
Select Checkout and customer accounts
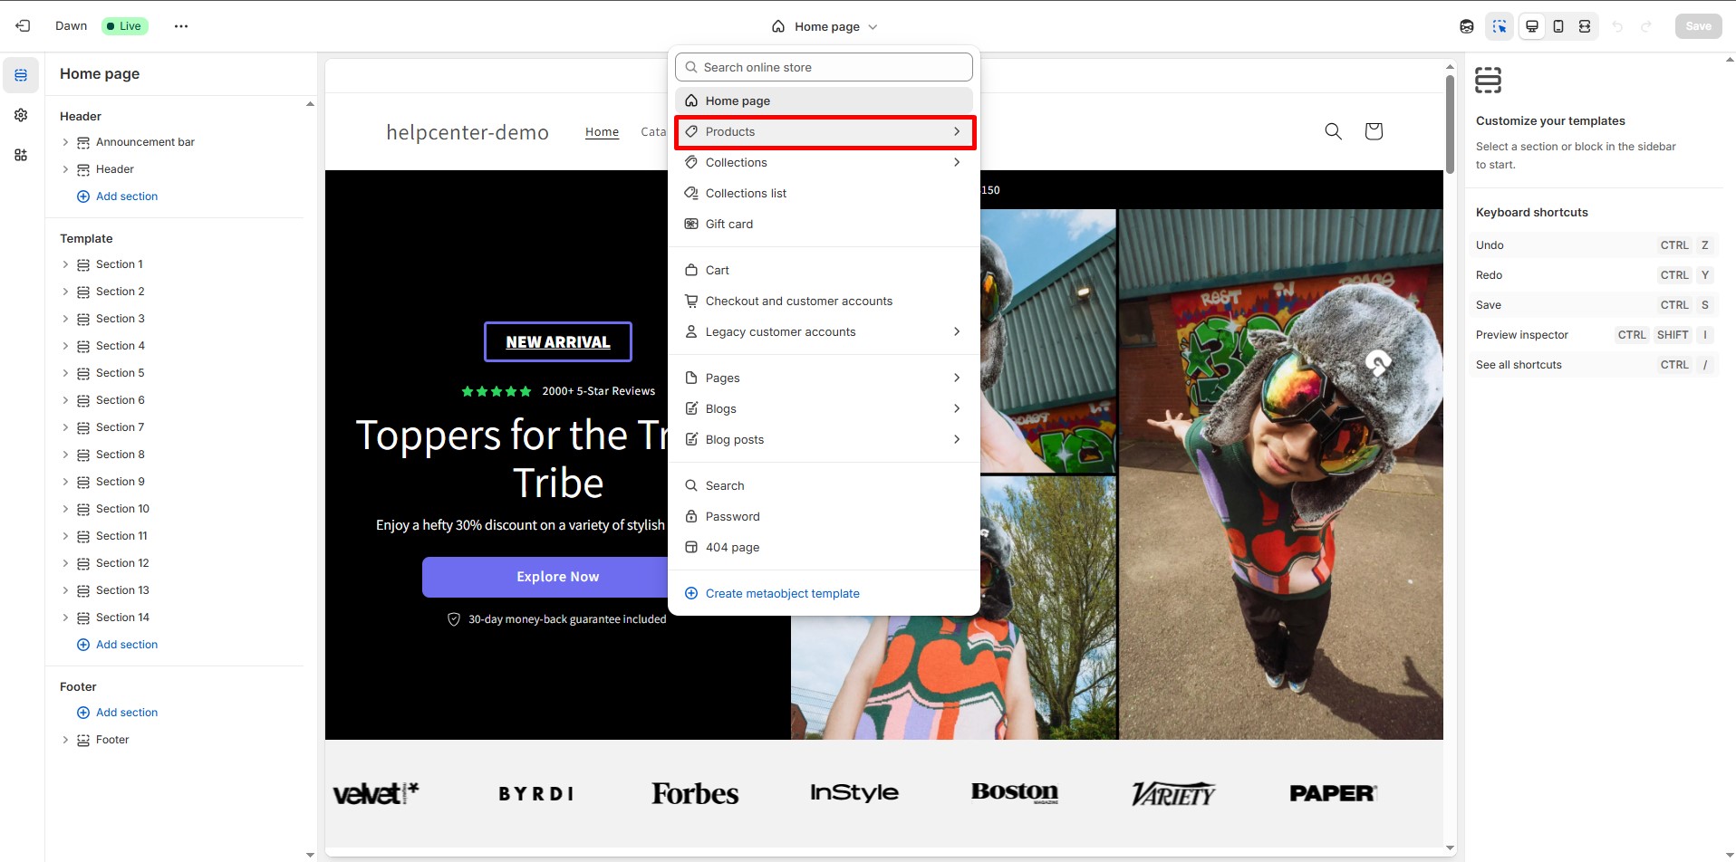[x=824, y=301]
